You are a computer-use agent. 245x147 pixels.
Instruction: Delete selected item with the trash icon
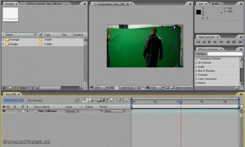point(32,88)
